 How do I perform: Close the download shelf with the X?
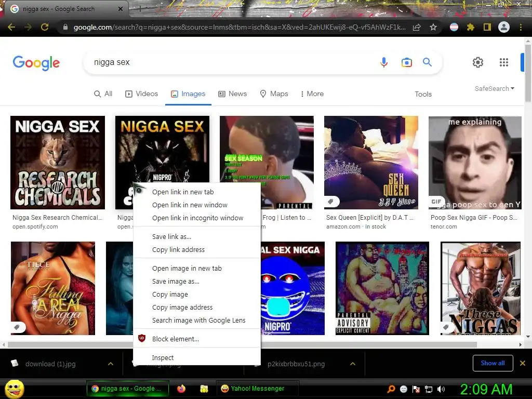pyautogui.click(x=523, y=363)
